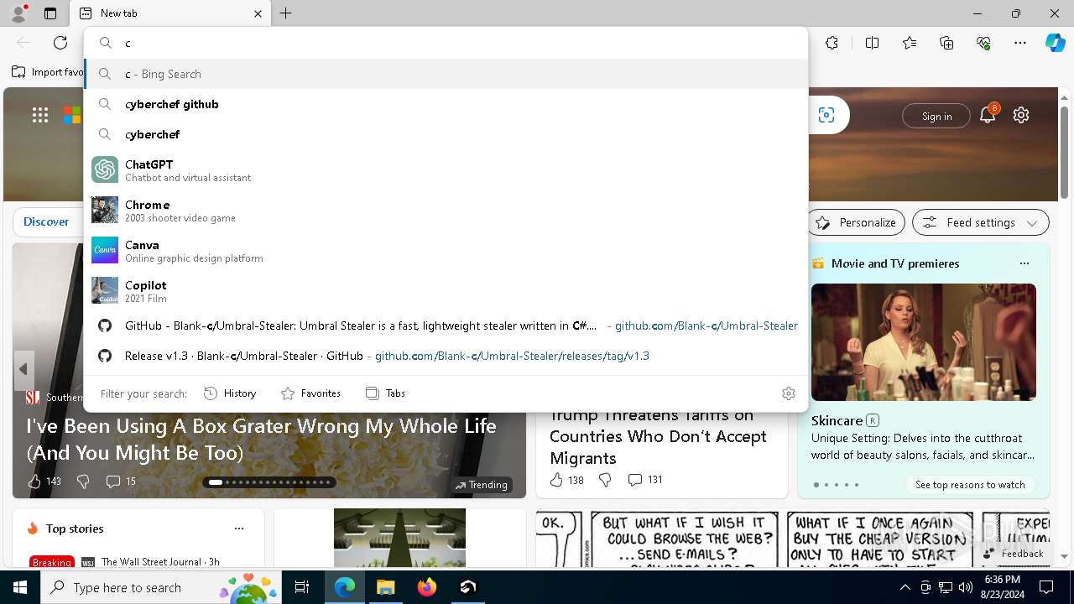Open a new tab with plus button

[286, 13]
